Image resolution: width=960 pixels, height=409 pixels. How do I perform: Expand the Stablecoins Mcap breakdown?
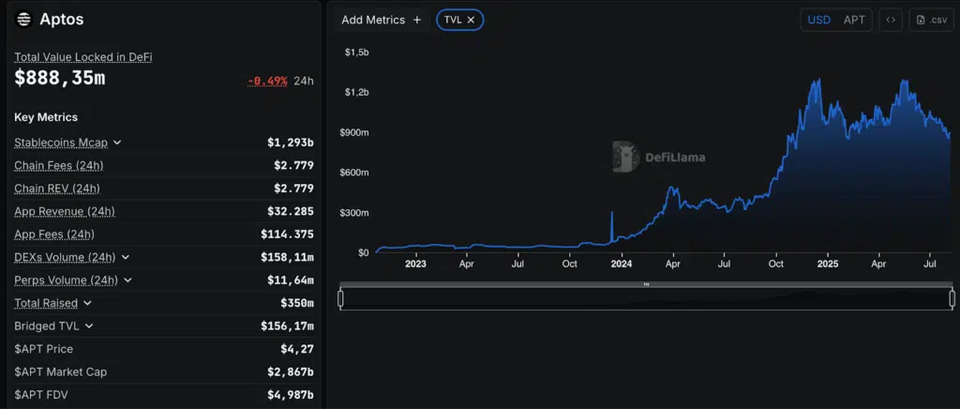[117, 144]
